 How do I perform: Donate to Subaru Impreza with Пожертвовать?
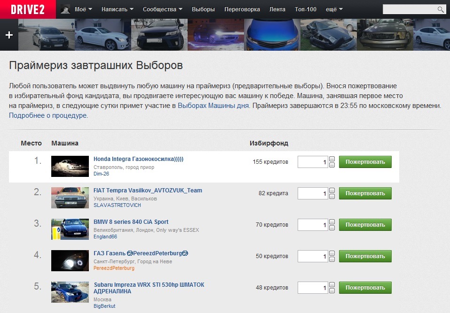coord(365,288)
